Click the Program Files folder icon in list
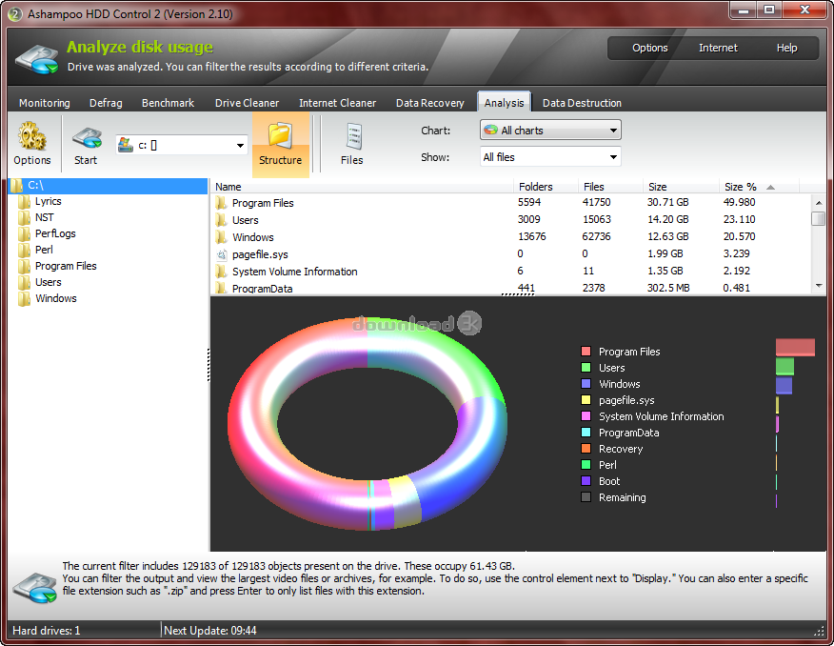The image size is (834, 646). coord(221,203)
